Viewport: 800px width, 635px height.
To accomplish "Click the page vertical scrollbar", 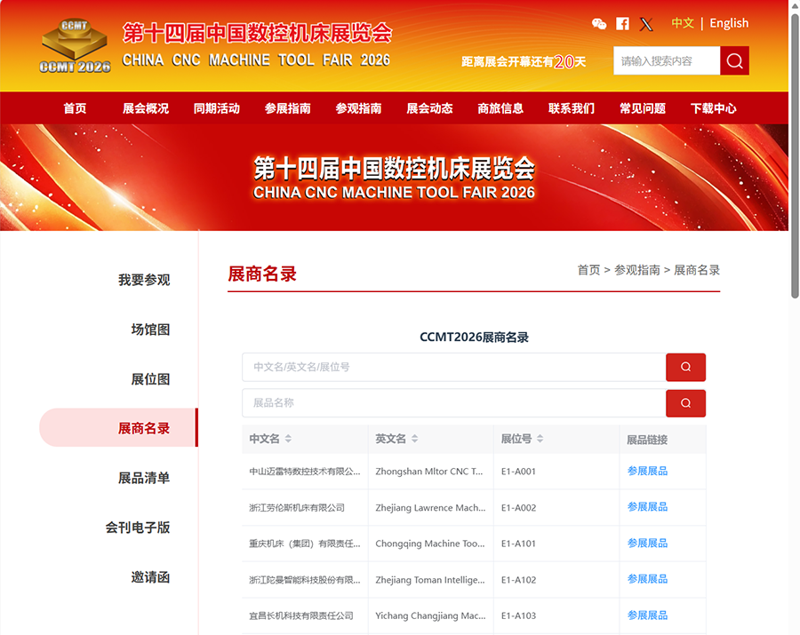I will pos(794,178).
